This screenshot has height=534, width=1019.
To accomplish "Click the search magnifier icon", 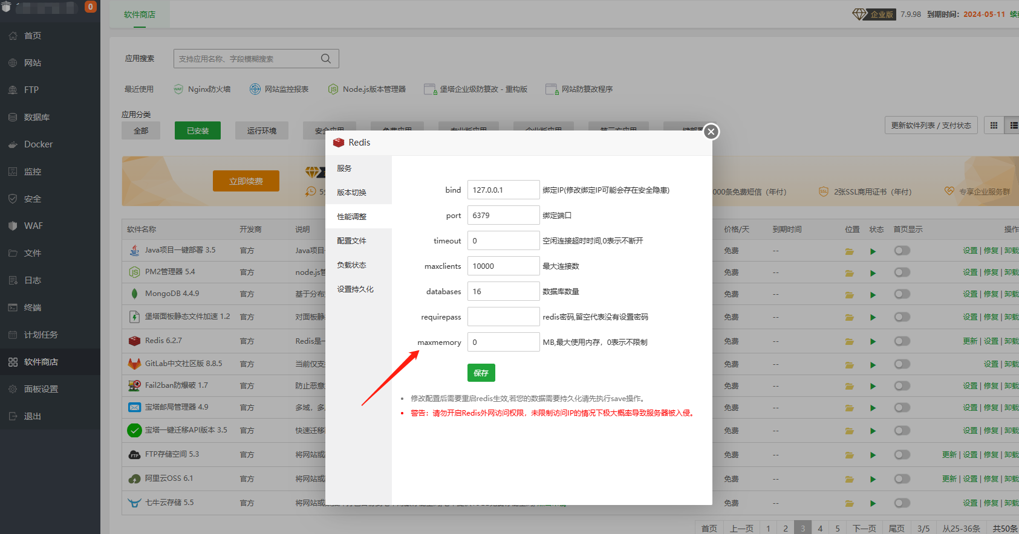I will (x=326, y=59).
